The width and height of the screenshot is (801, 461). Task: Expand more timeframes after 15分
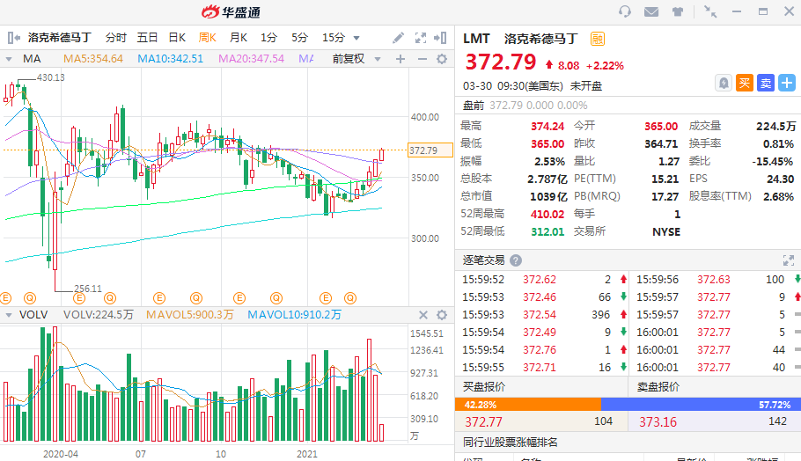(x=356, y=38)
